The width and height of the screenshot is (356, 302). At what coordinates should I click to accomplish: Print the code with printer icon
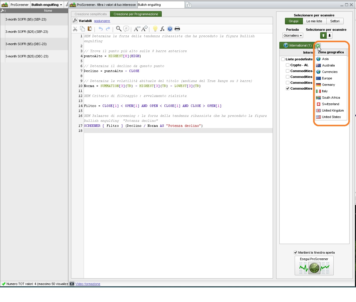click(177, 29)
